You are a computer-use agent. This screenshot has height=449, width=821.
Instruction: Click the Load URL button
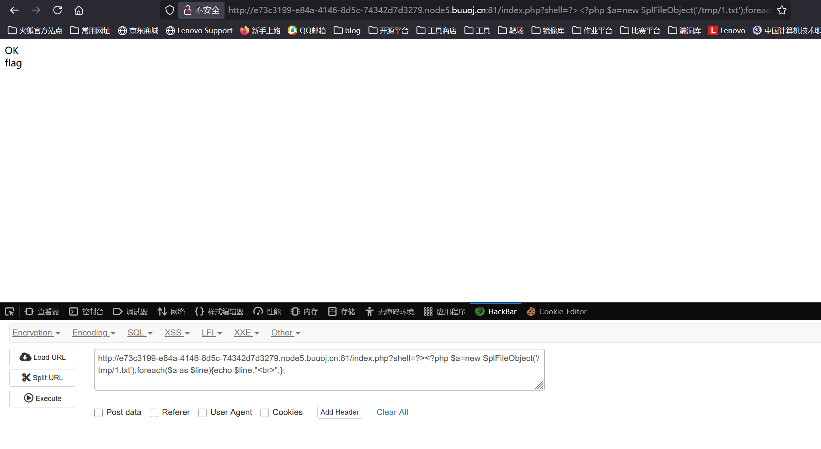[43, 357]
